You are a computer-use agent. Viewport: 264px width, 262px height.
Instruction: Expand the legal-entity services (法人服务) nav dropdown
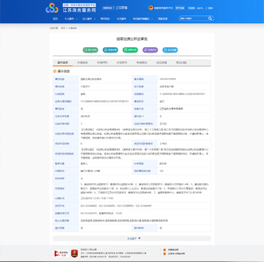click(89, 19)
